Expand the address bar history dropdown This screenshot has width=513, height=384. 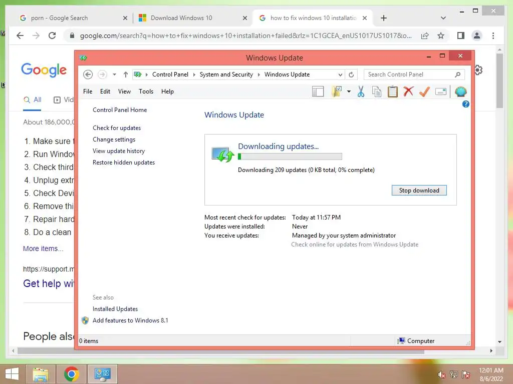click(340, 75)
